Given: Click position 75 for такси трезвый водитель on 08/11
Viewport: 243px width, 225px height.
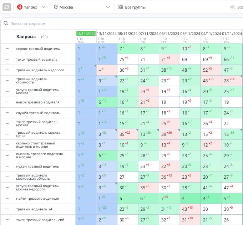Looking at the screenshot, I should point(127,59).
